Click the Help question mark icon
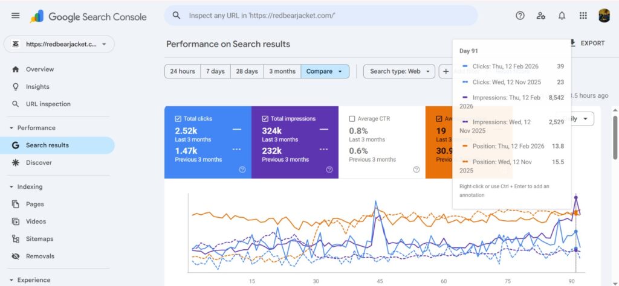The width and height of the screenshot is (619, 286). click(520, 16)
